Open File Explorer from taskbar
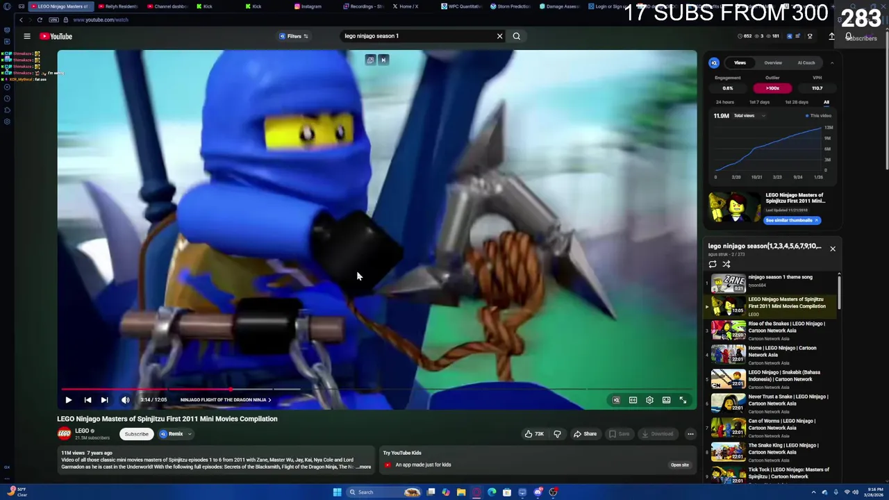This screenshot has width=889, height=500. pyautogui.click(x=461, y=492)
